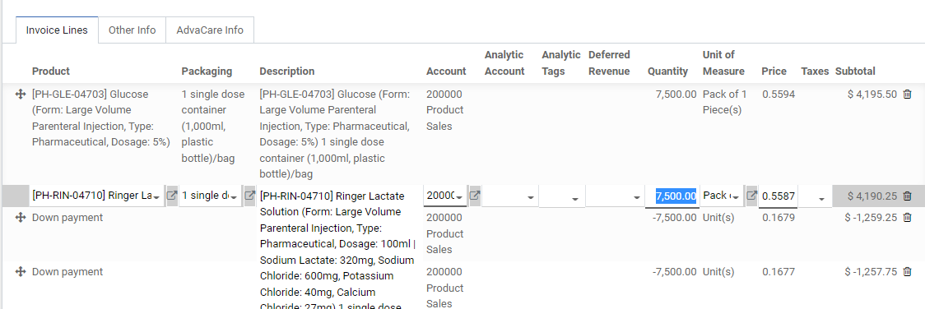925x309 pixels.
Task: Click the quantity field showing 7,500.00
Action: [676, 196]
